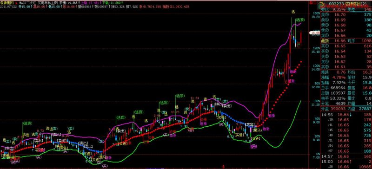
Task: Select the yellow 塔牌集团 name at top left
Action: tap(7, 3)
